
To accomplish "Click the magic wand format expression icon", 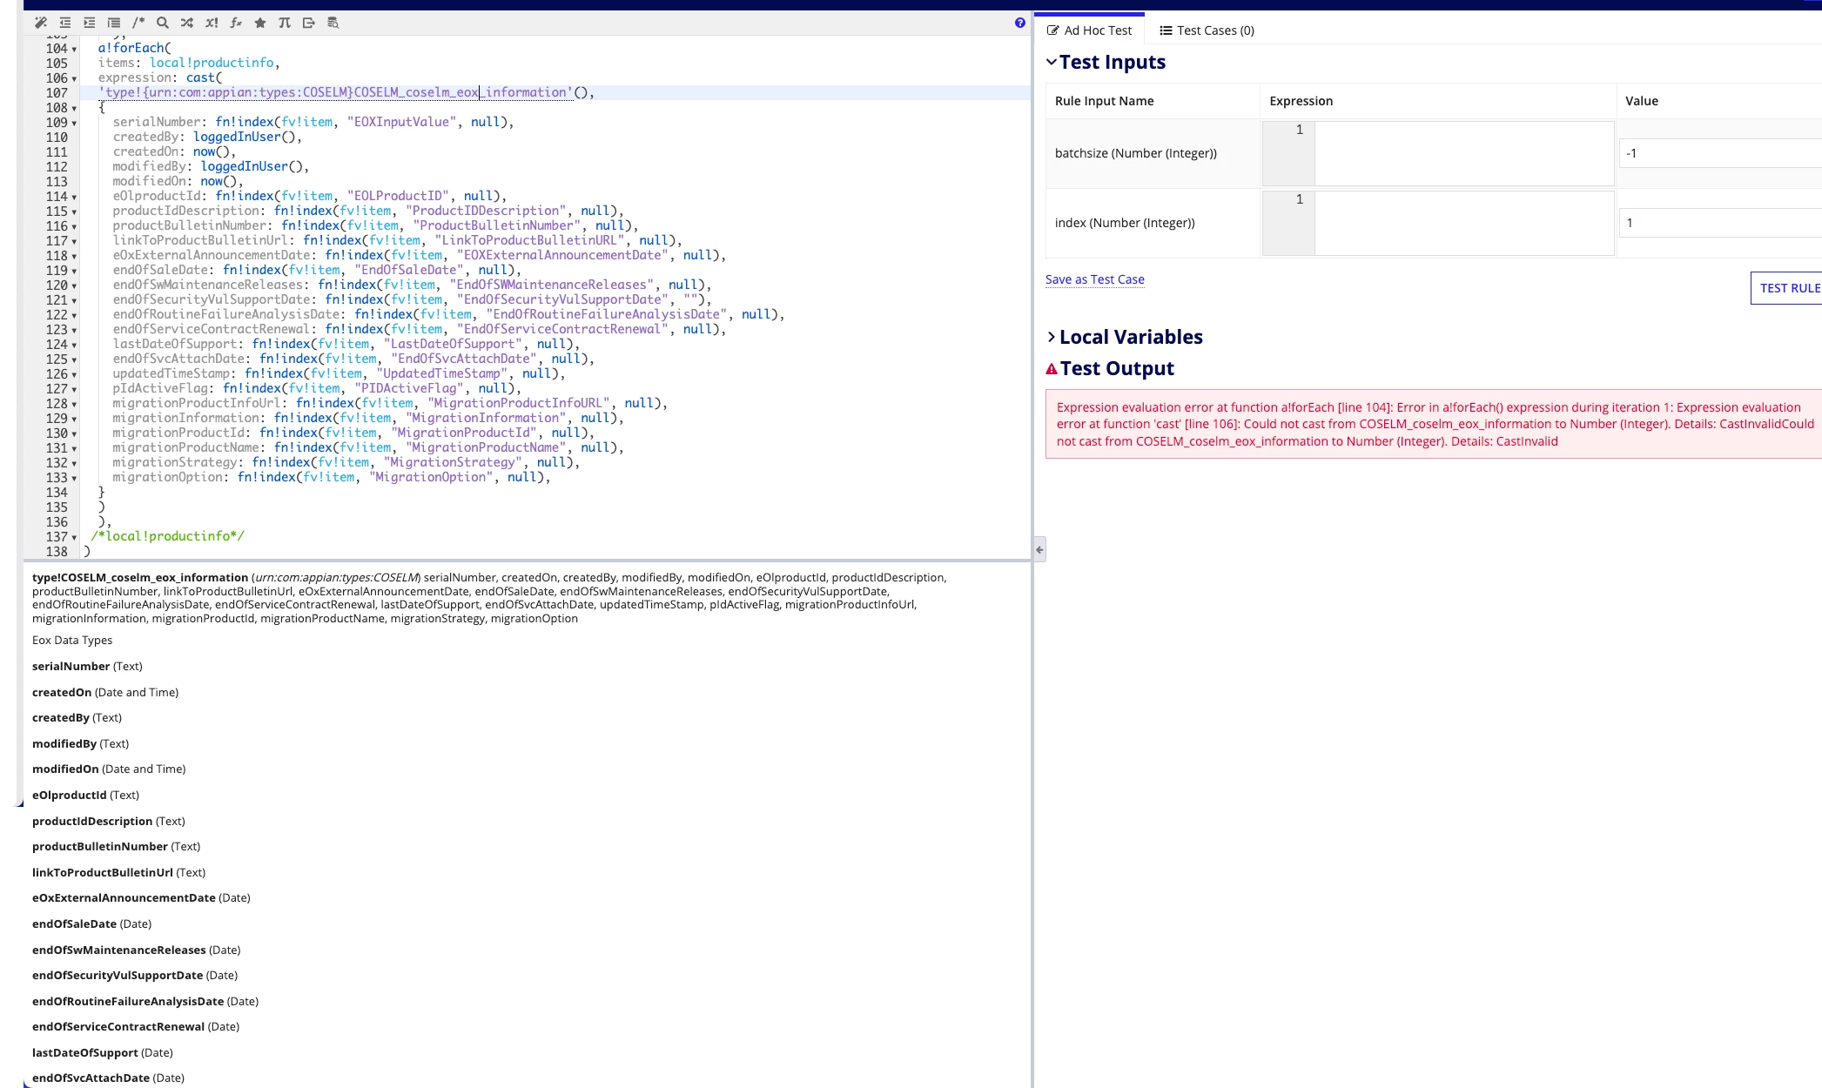I will (40, 23).
